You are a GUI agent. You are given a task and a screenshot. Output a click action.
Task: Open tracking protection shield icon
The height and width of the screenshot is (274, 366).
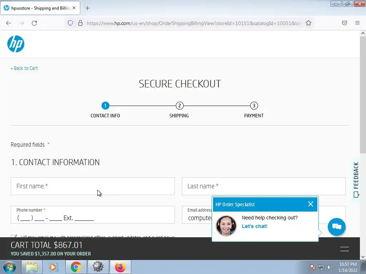pos(70,23)
